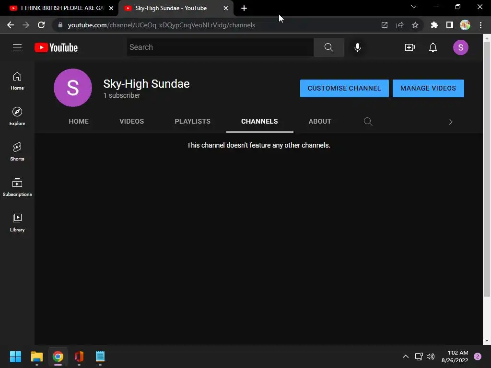Show hidden system tray icons
The height and width of the screenshot is (368, 491).
[405, 356]
